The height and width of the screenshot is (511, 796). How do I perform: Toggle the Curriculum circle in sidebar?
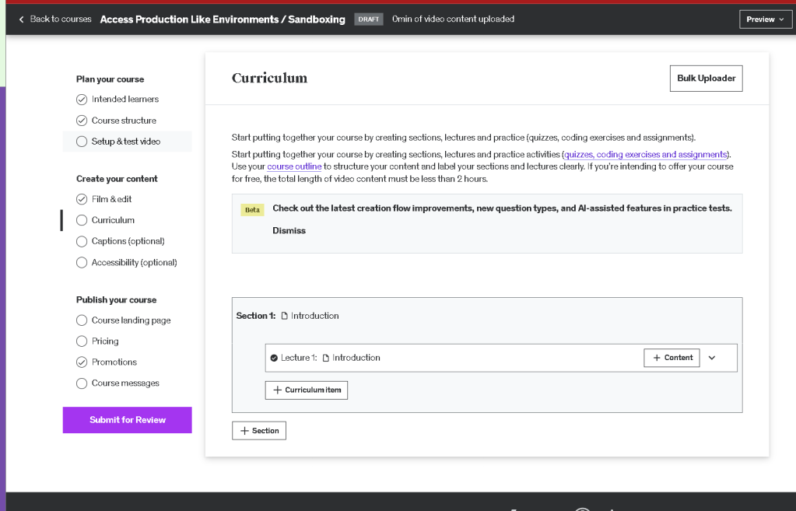point(82,220)
